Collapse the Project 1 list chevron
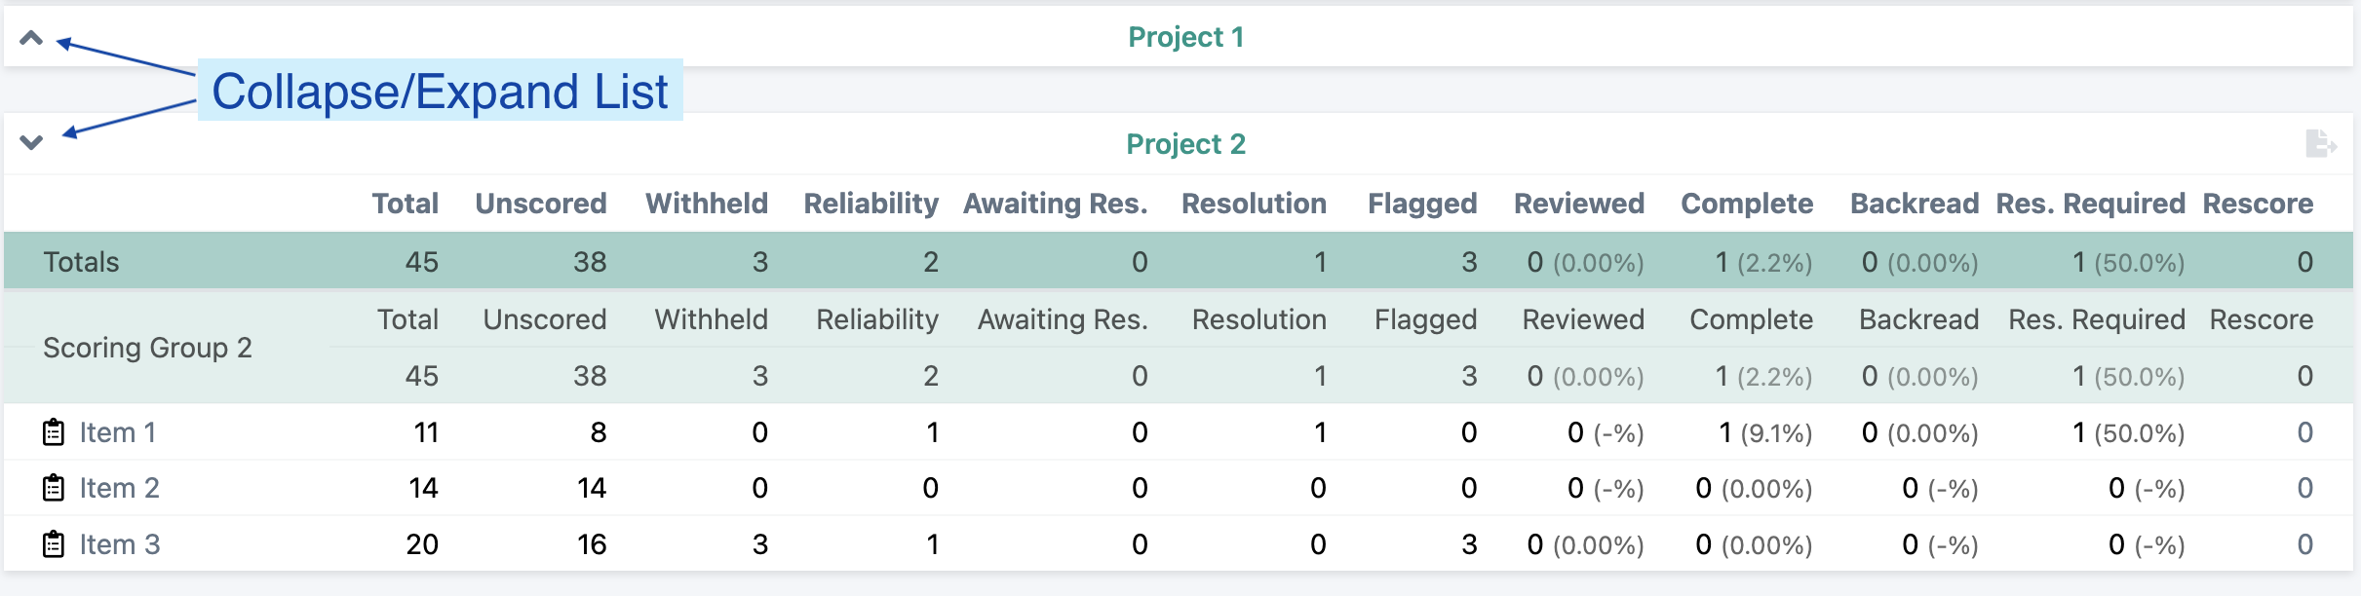This screenshot has height=596, width=2361. click(x=31, y=39)
